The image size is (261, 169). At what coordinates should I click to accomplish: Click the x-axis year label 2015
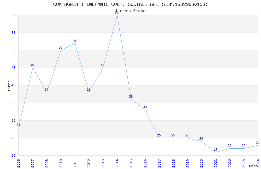click(x=131, y=163)
